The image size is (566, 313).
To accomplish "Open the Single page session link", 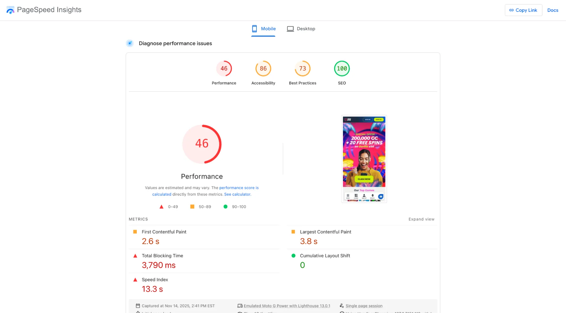I will [x=364, y=306].
